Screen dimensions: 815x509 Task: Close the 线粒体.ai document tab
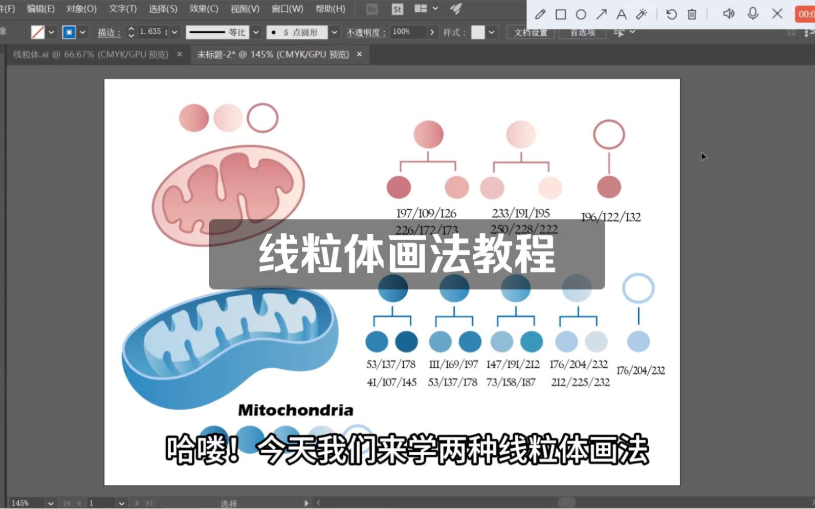coord(180,54)
